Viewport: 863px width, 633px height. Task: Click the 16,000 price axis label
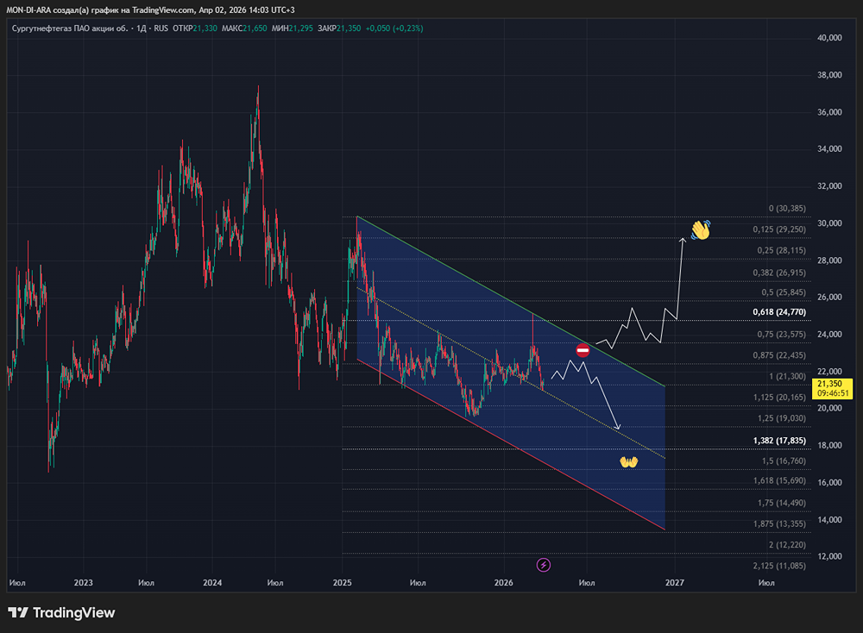point(829,482)
